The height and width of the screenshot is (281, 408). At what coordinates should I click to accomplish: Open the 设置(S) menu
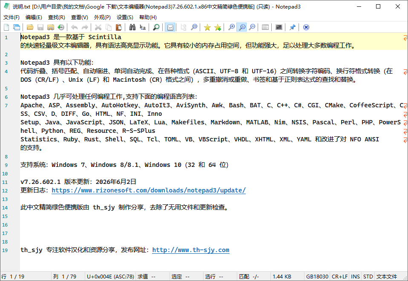pos(125,17)
